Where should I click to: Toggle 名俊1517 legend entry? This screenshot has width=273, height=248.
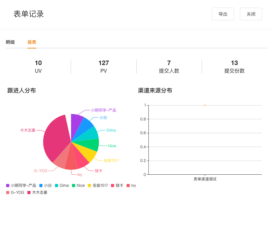(98, 186)
